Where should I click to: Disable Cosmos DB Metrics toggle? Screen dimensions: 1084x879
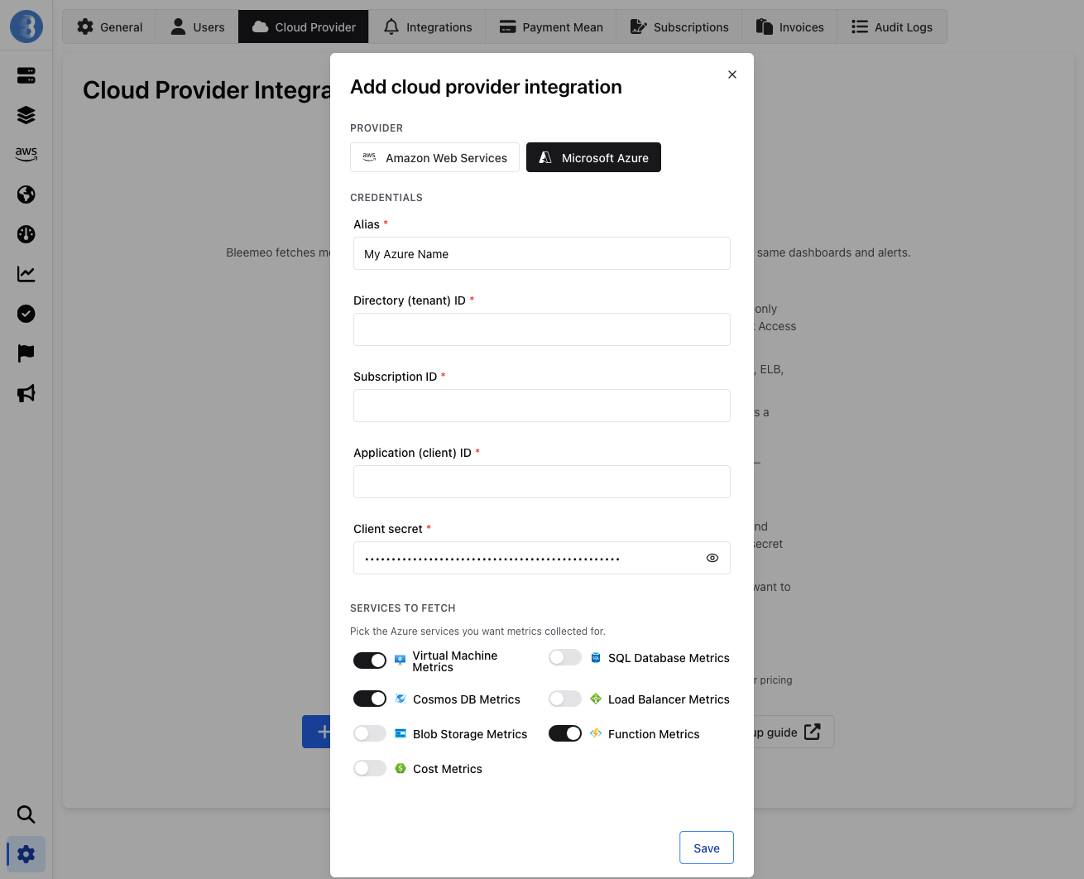coord(370,699)
